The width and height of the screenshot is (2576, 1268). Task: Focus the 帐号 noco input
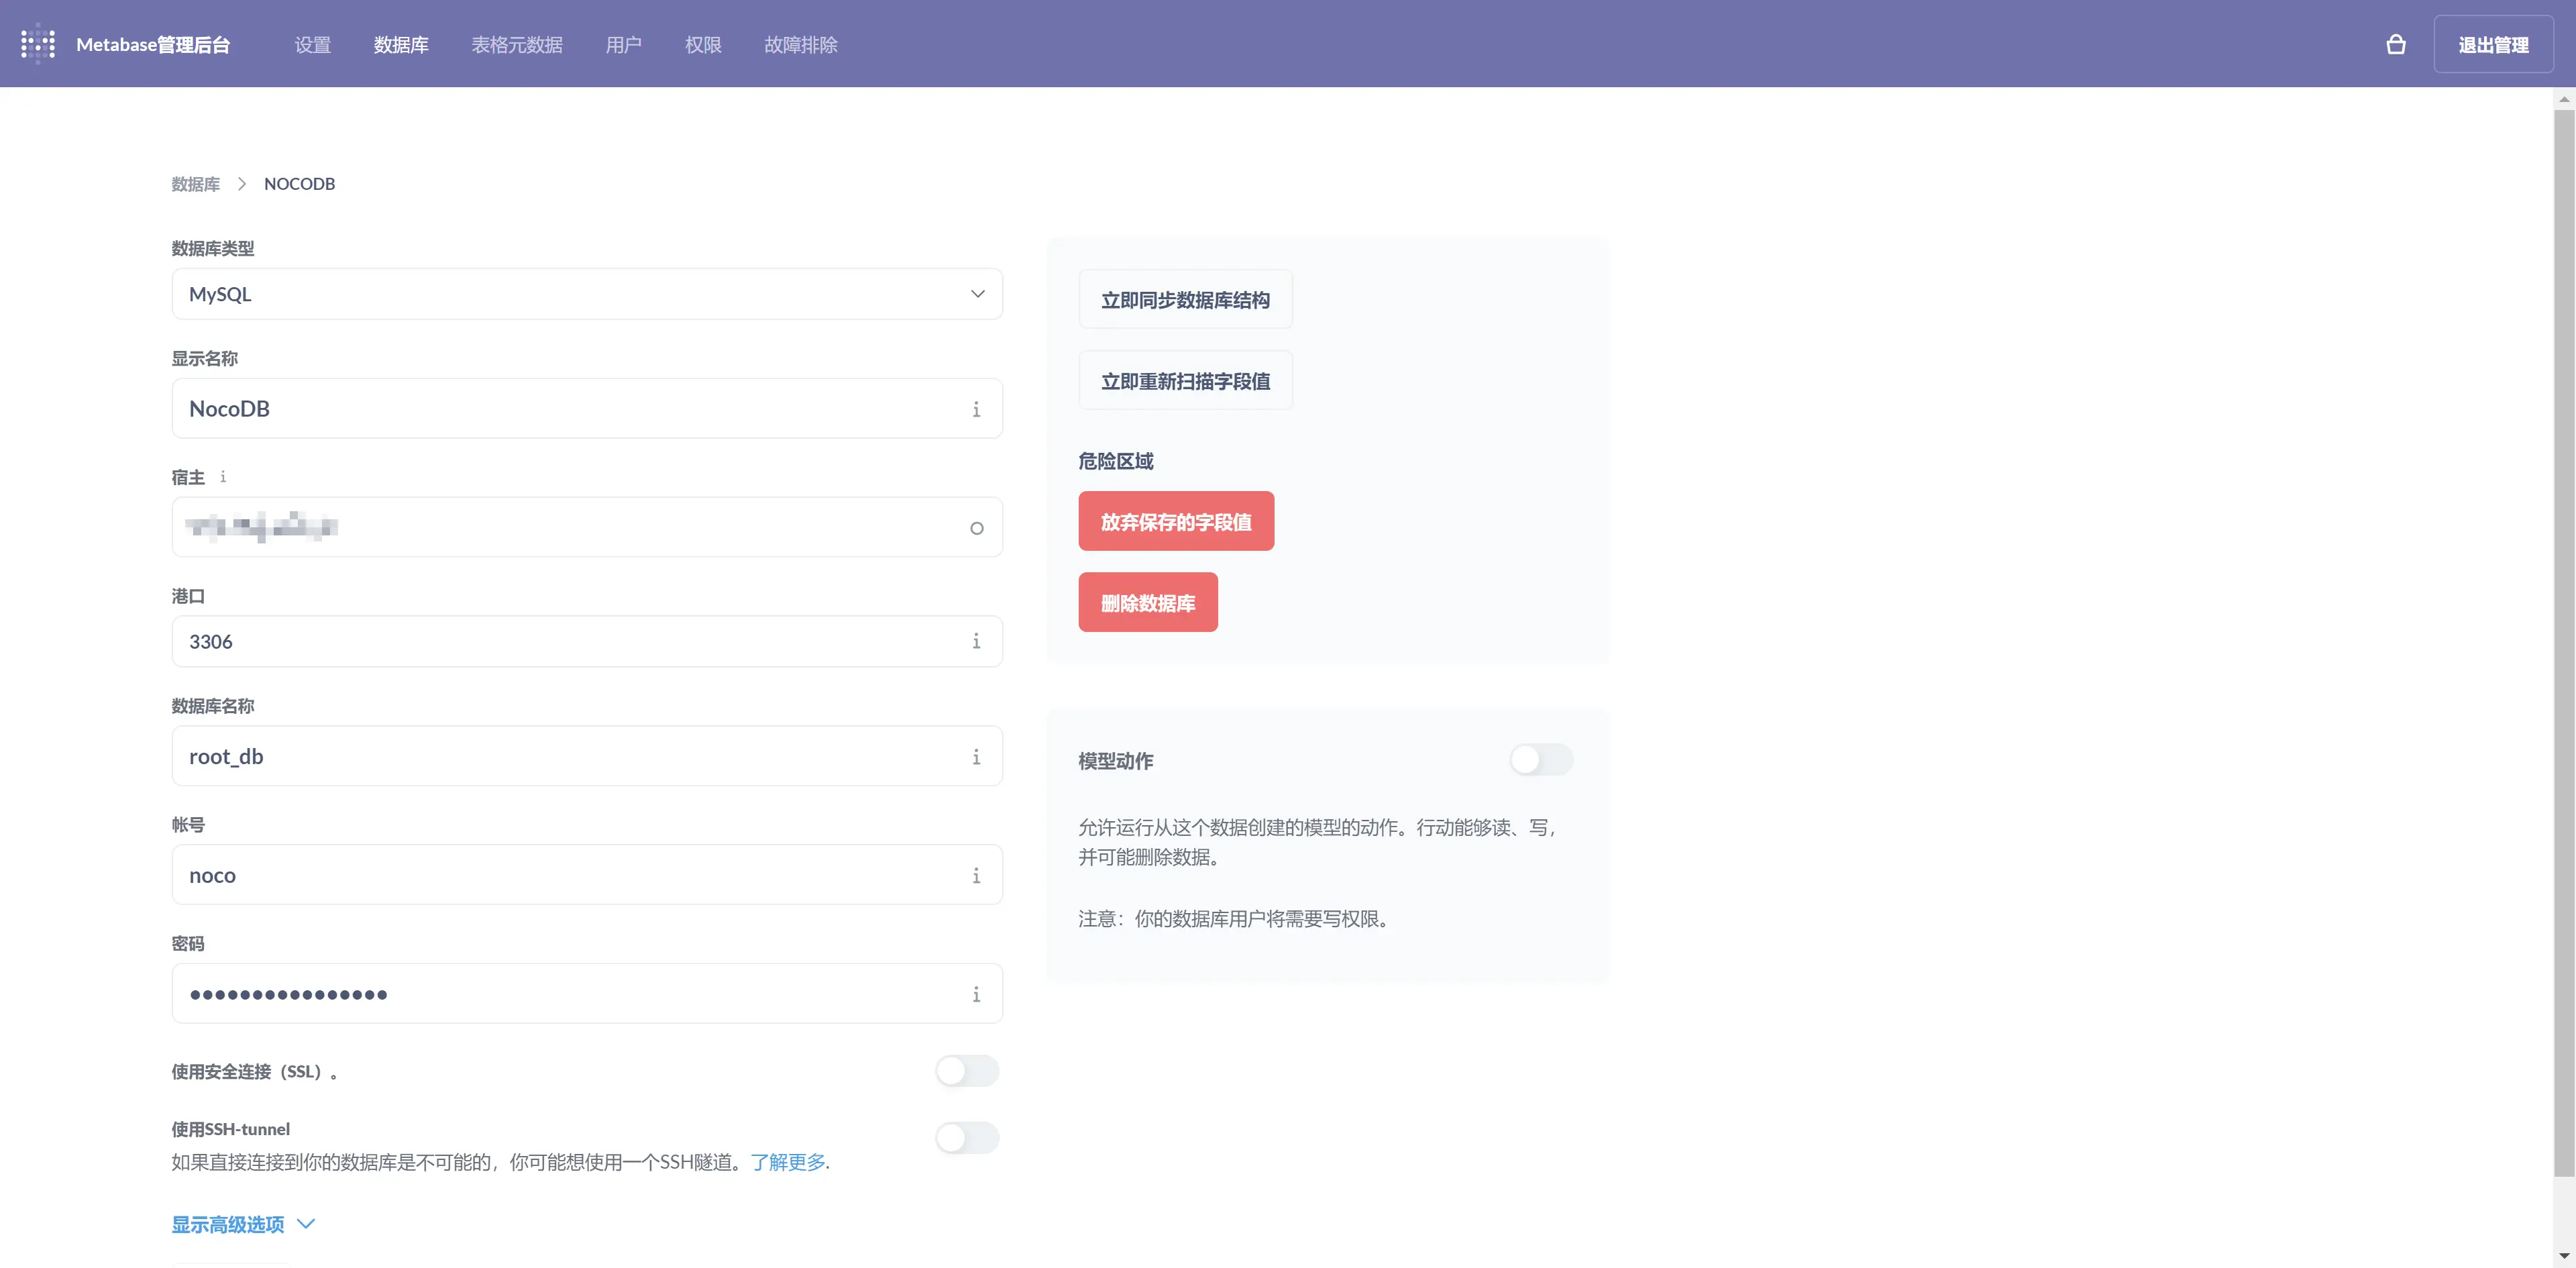click(587, 876)
